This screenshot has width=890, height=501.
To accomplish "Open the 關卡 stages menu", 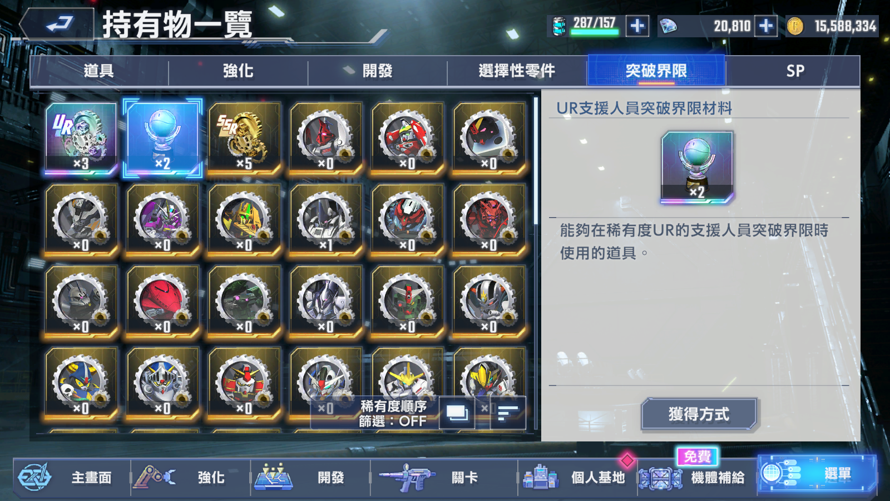I will point(444,478).
